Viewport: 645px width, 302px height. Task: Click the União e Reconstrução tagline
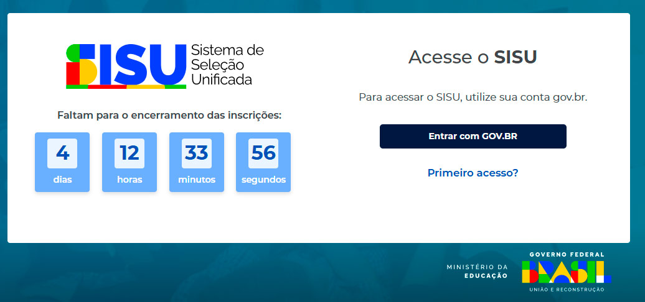567,290
